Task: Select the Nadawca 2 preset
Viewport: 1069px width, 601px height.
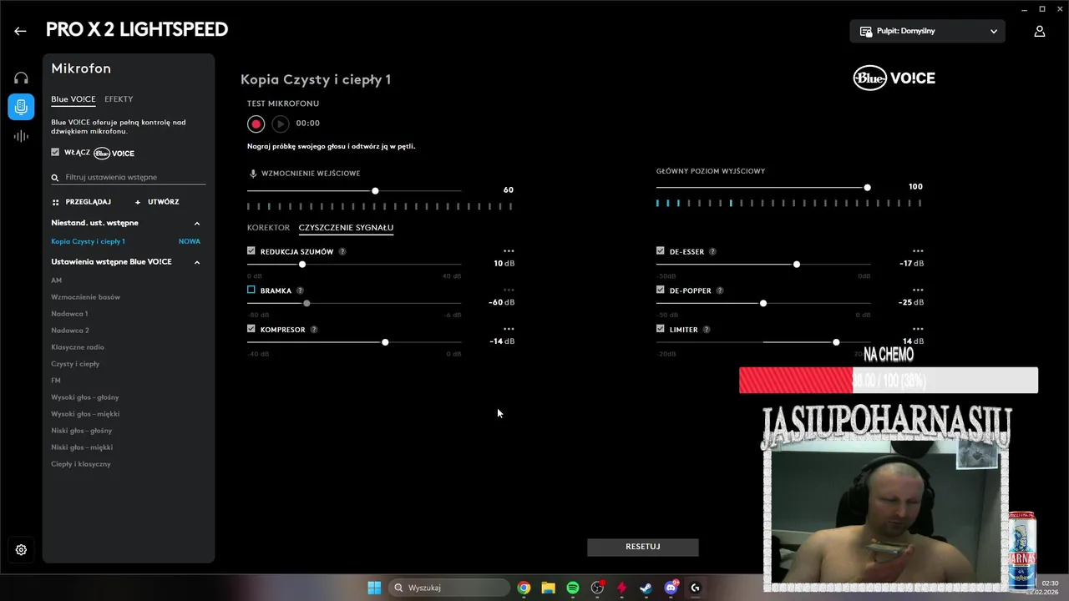Action: pyautogui.click(x=70, y=331)
